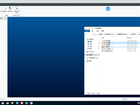Click the round blue 07:57 timer badge

click(108, 9)
